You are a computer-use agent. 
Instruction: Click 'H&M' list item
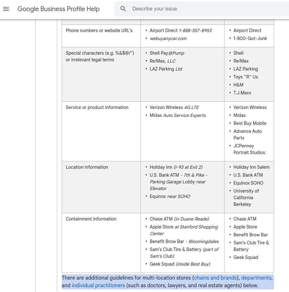pos(238,85)
